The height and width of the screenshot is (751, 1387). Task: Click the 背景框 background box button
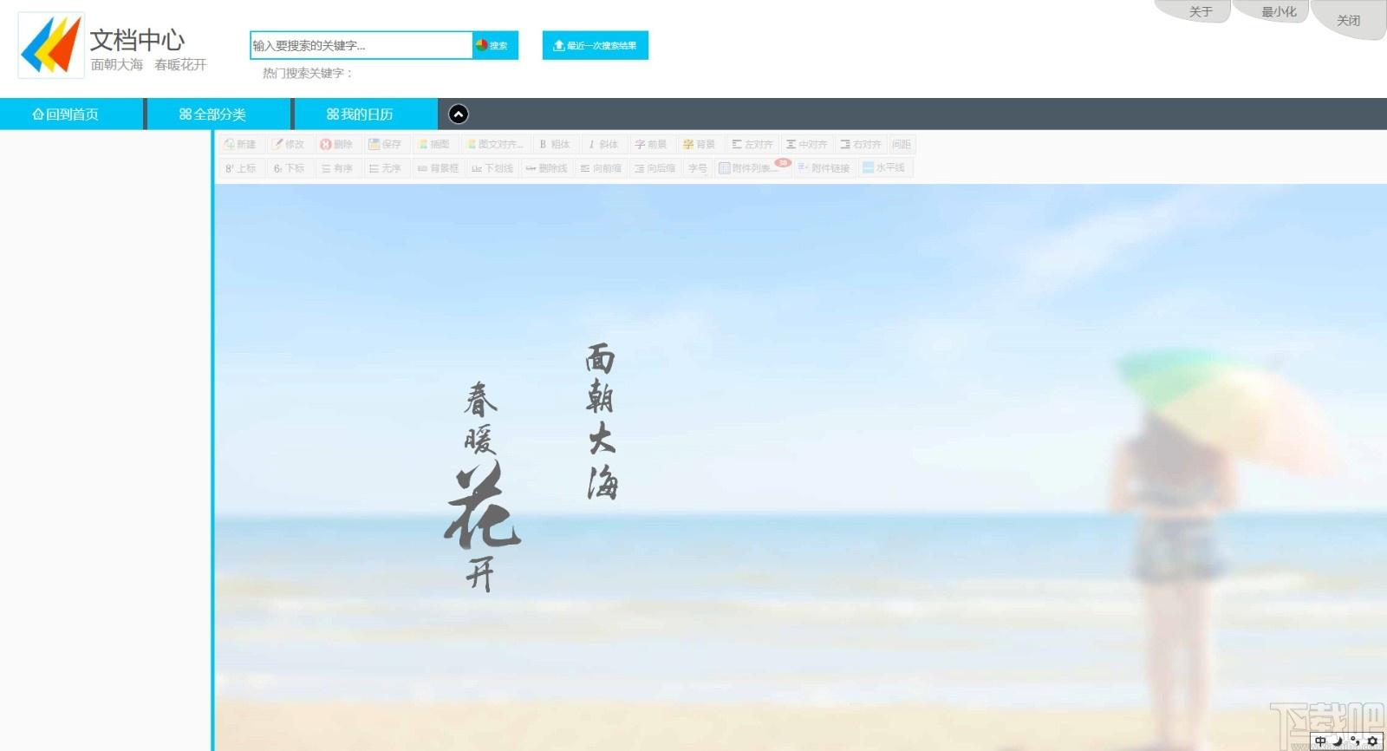tap(438, 168)
